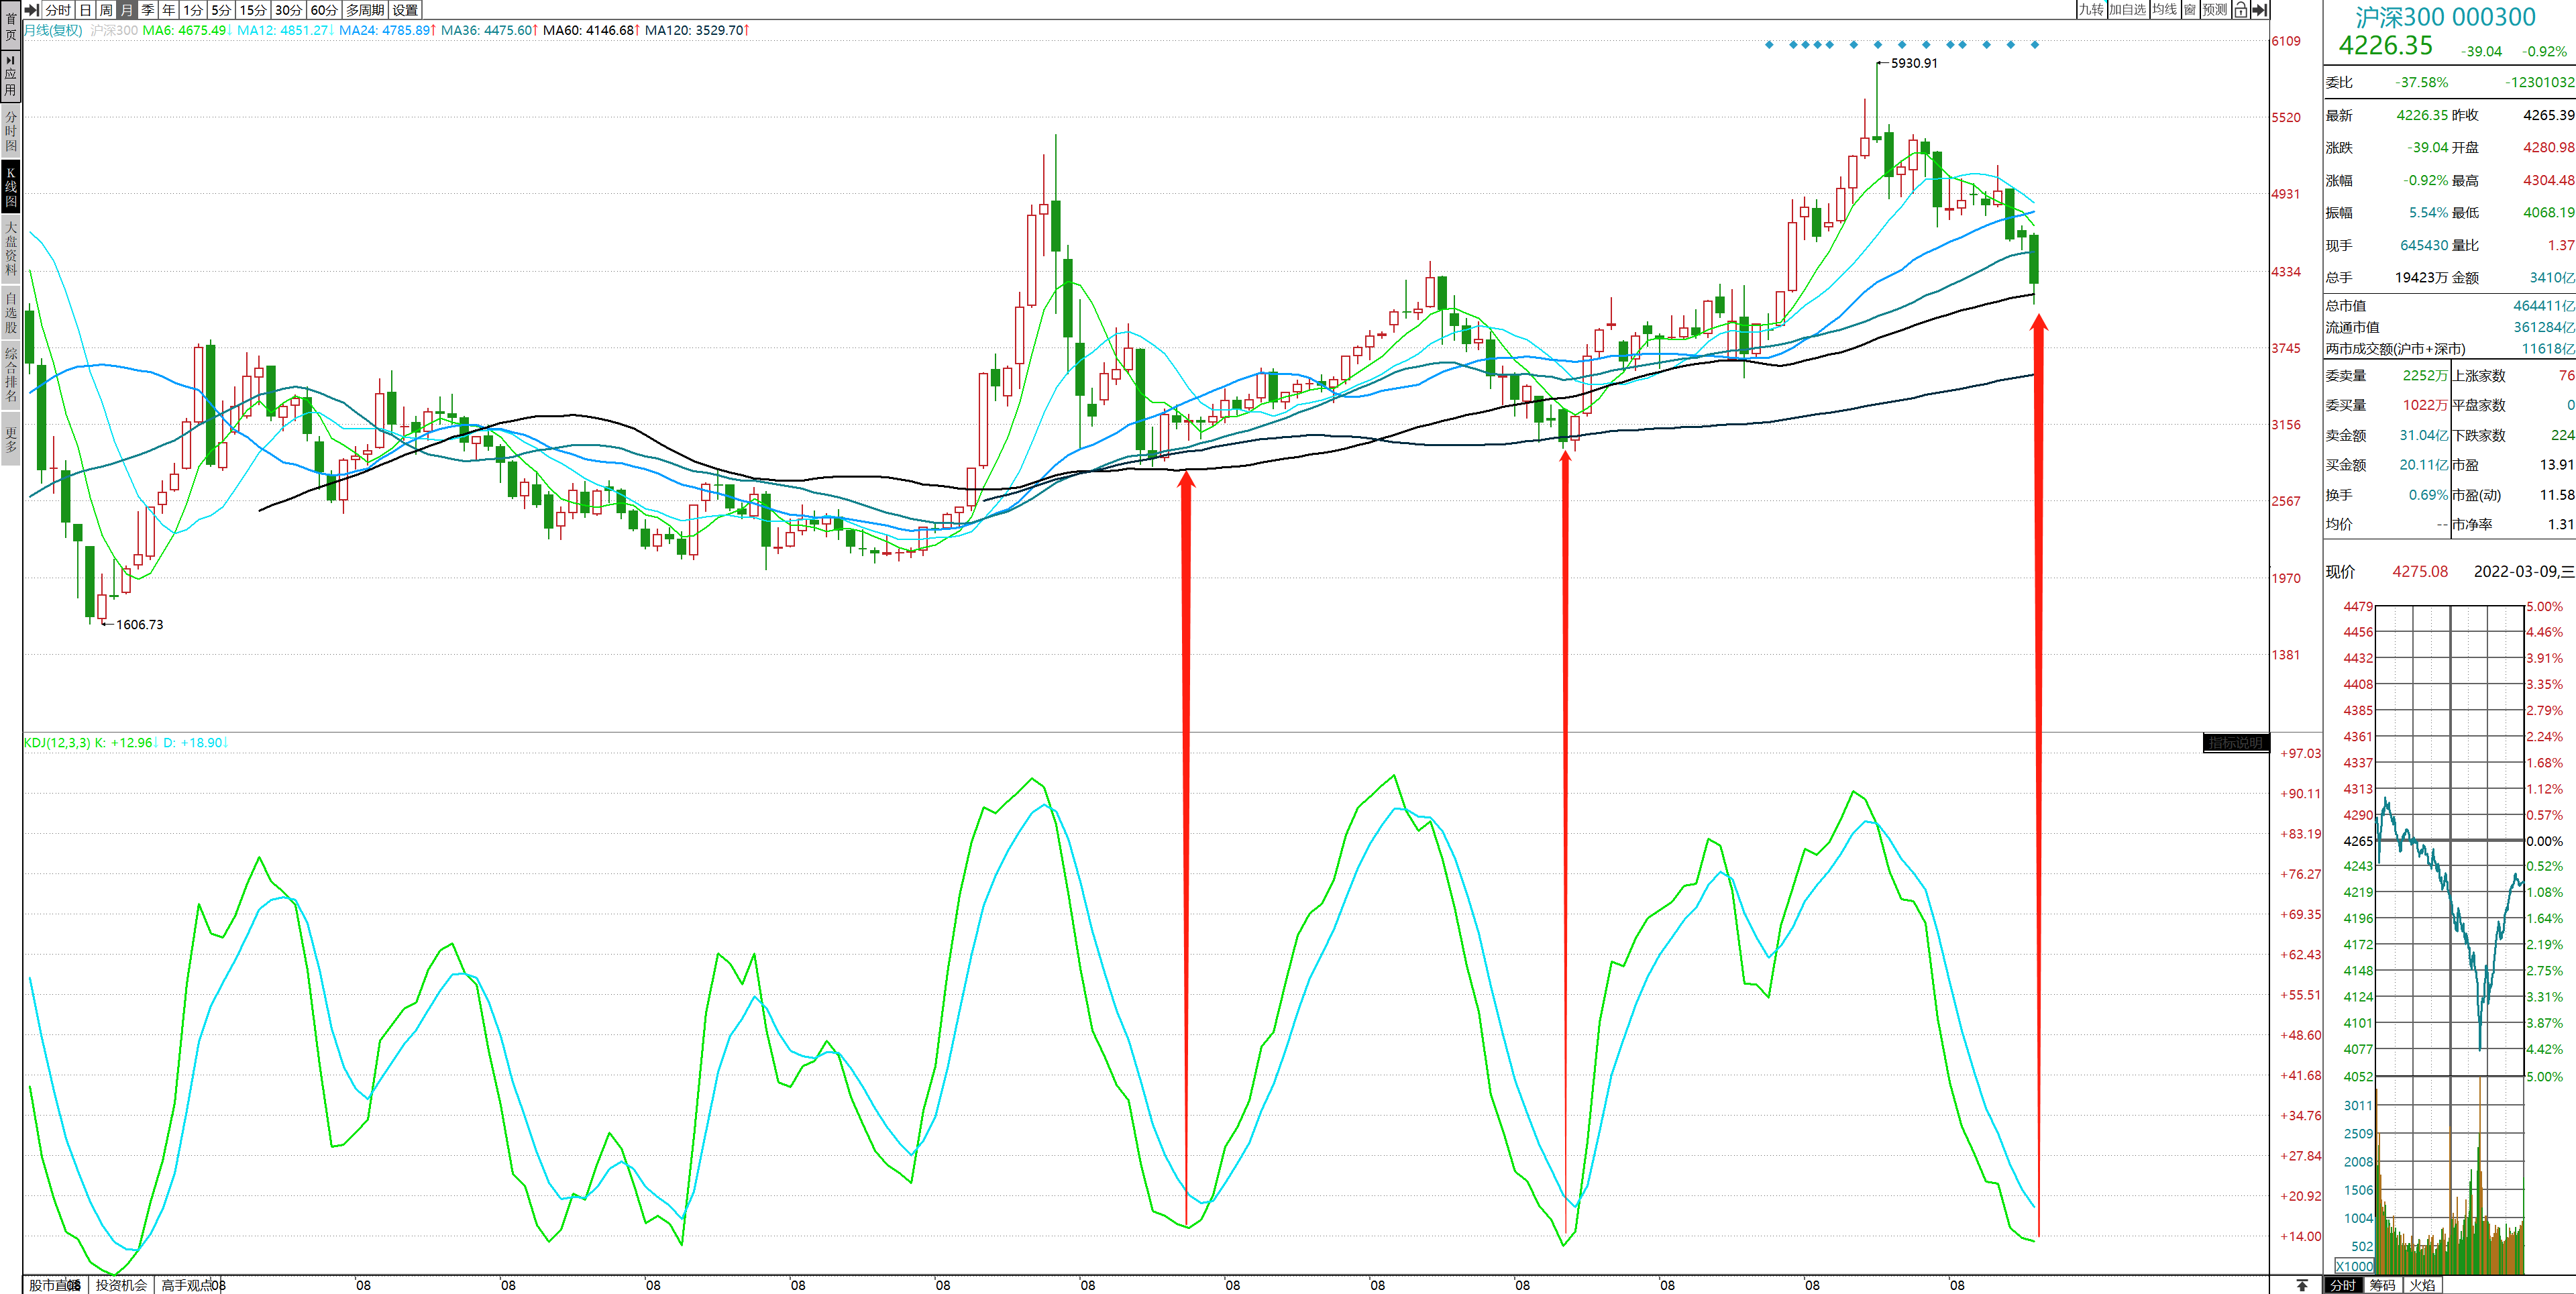
Task: Click the lock icon in top toolbar
Action: [2240, 10]
